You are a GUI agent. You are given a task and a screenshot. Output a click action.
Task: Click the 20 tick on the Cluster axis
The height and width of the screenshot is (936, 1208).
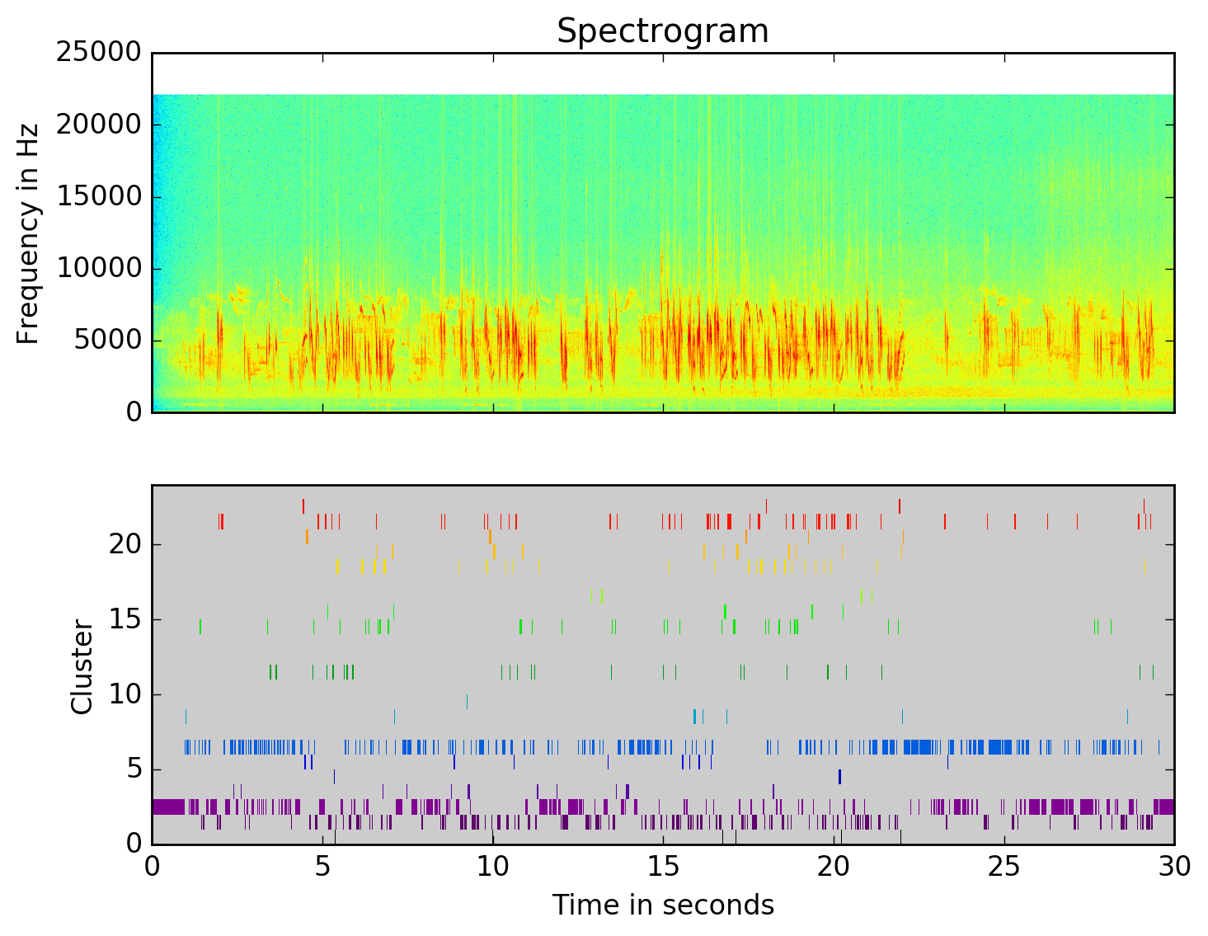tap(124, 544)
